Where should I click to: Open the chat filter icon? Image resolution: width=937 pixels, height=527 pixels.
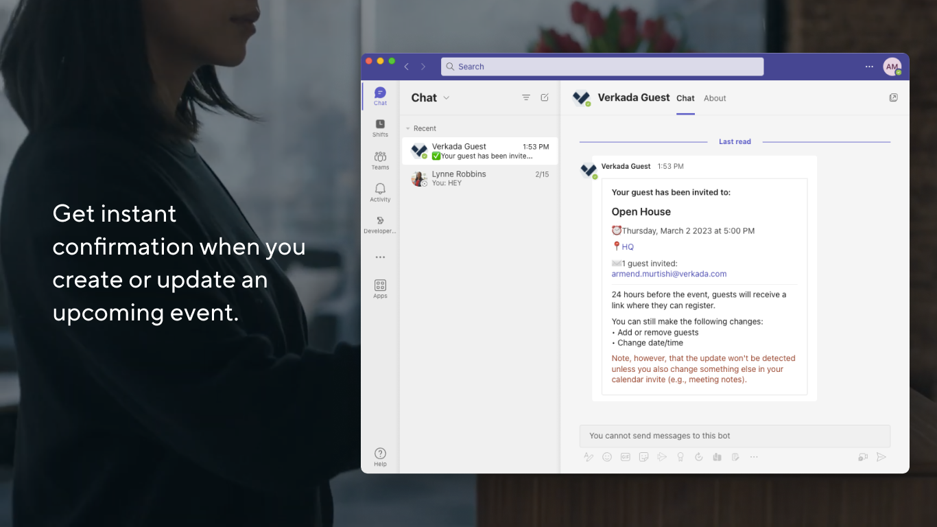526,97
